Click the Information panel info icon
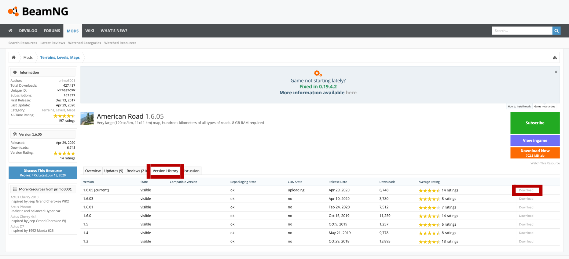Screen dimensions: 569x259 [x=15, y=72]
